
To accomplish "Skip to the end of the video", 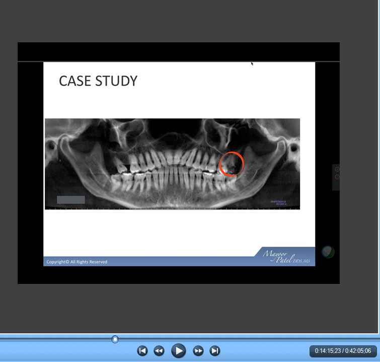I will coord(215,351).
